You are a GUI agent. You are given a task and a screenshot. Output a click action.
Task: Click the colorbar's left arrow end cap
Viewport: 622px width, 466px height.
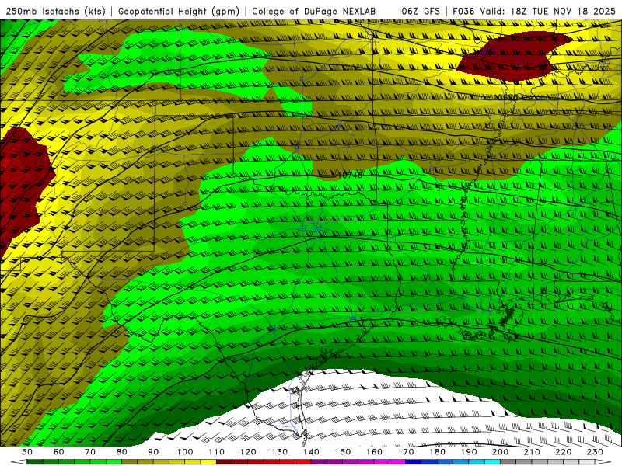[19, 462]
